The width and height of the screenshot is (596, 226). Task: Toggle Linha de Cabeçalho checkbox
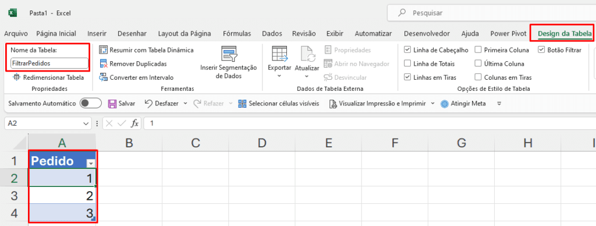coord(407,50)
